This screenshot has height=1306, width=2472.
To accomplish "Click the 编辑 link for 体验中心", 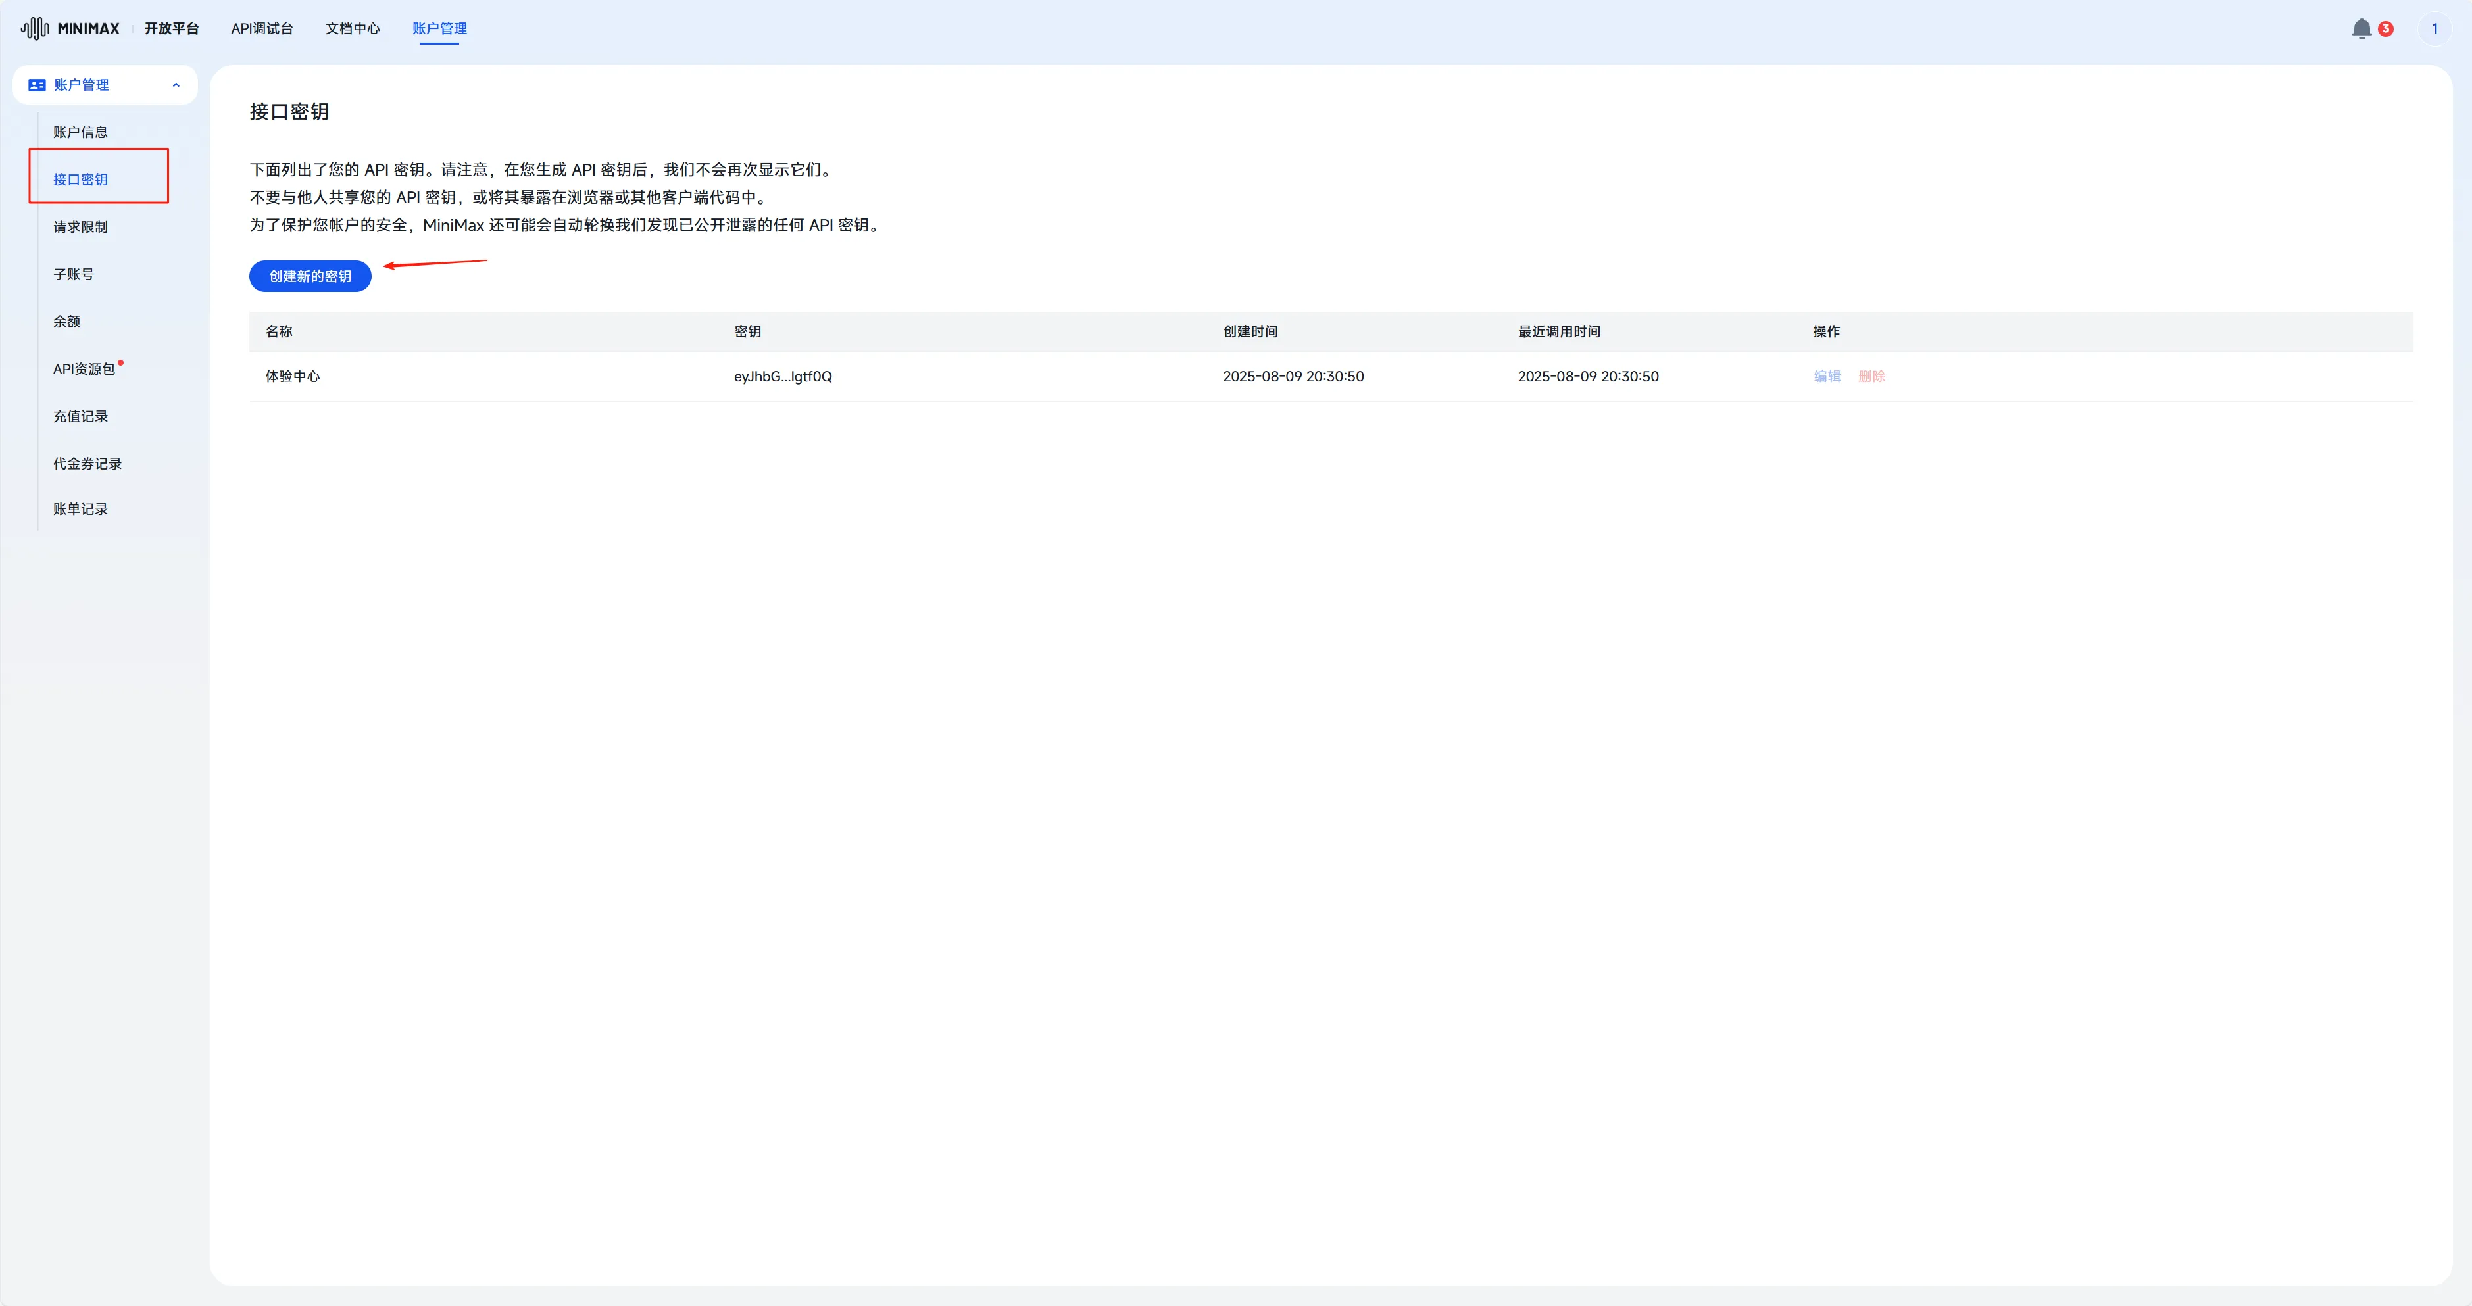I will 1826,376.
